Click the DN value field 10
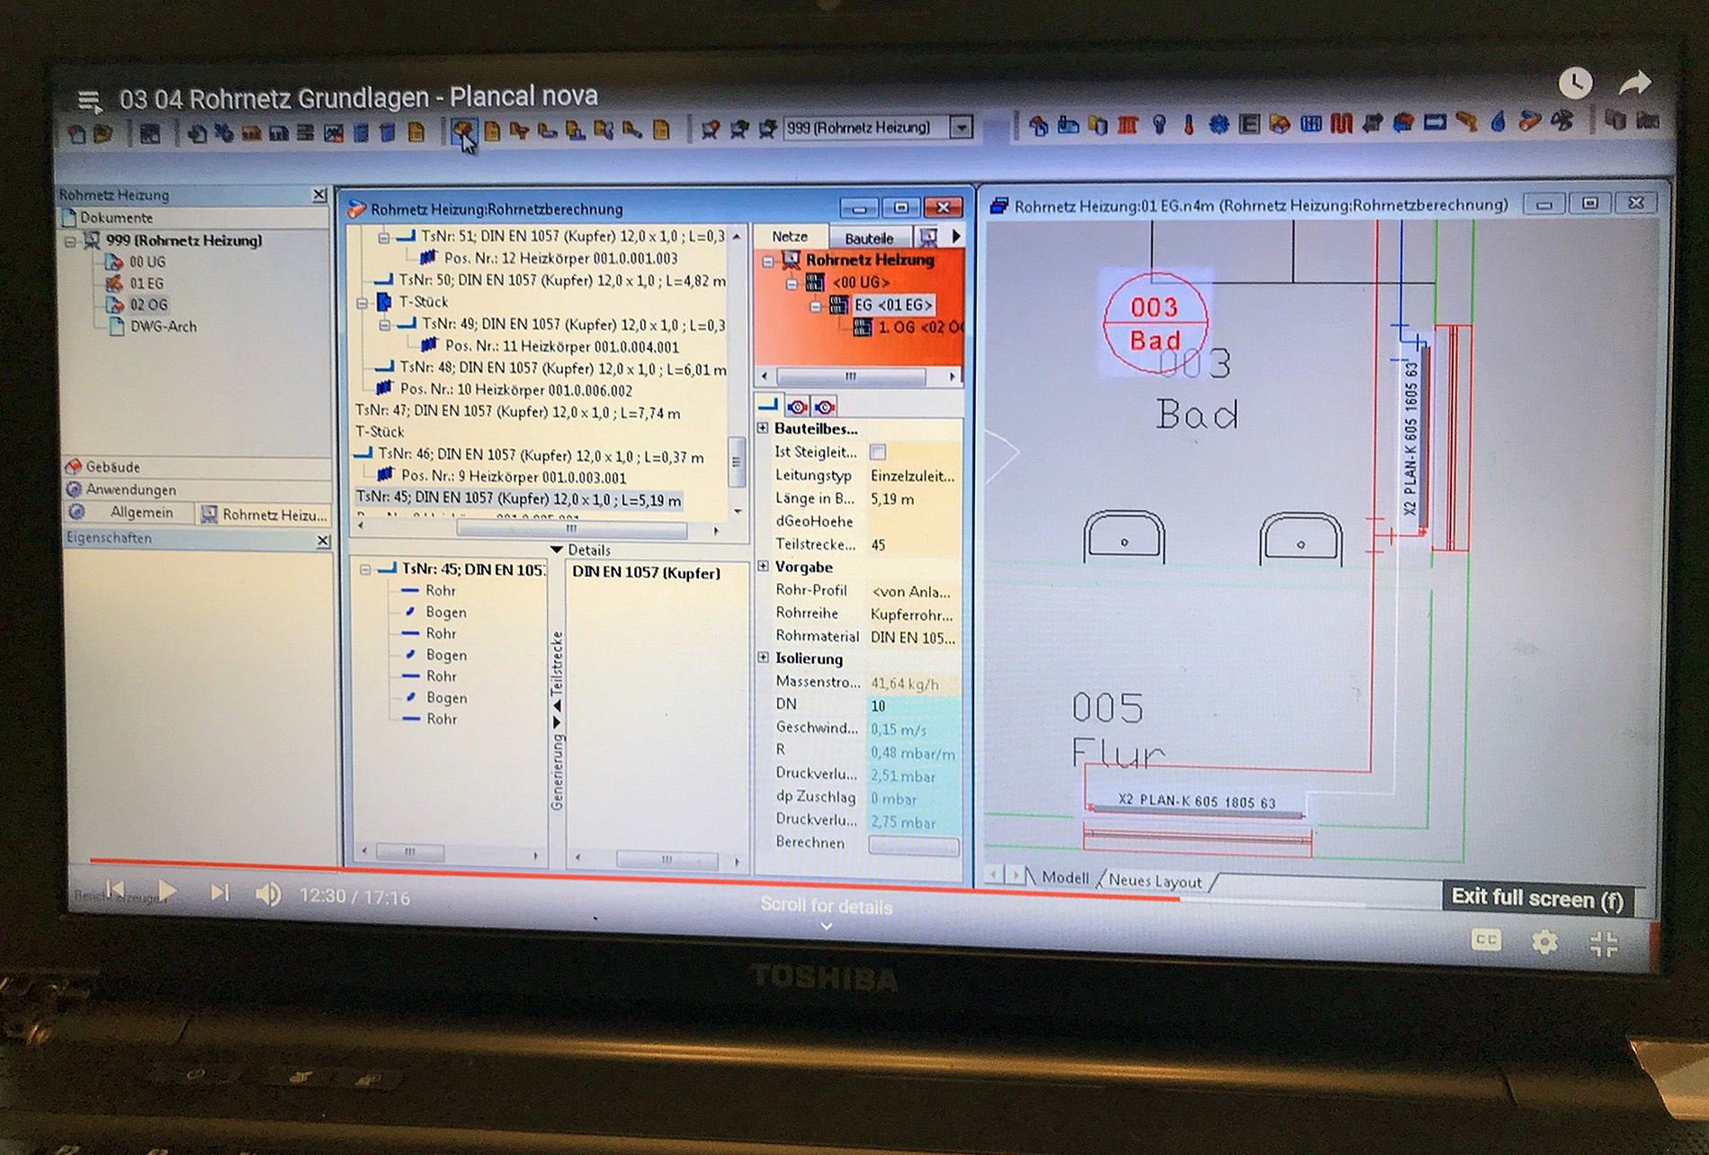This screenshot has height=1155, width=1709. (x=913, y=706)
